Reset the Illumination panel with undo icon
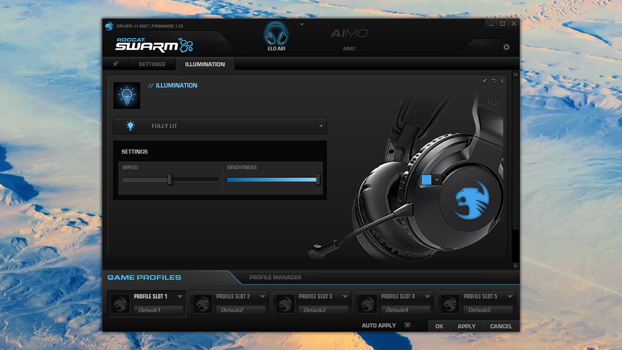 coord(494,81)
